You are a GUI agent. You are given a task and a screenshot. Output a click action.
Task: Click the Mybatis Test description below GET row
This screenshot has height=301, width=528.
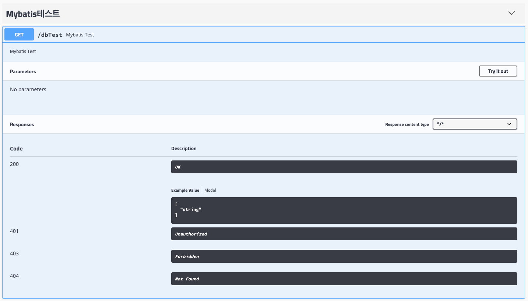(x=23, y=52)
